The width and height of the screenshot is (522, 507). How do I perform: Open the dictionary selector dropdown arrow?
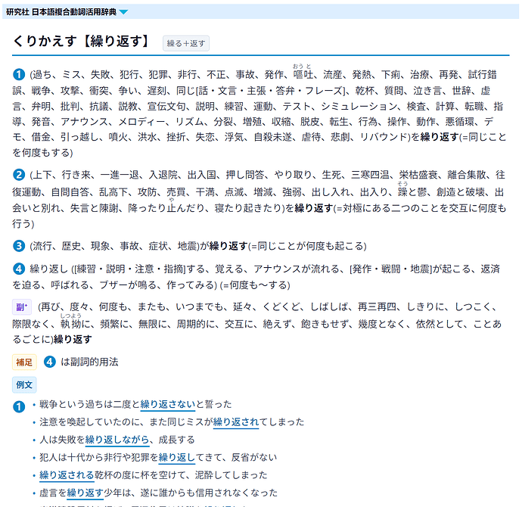tap(123, 12)
